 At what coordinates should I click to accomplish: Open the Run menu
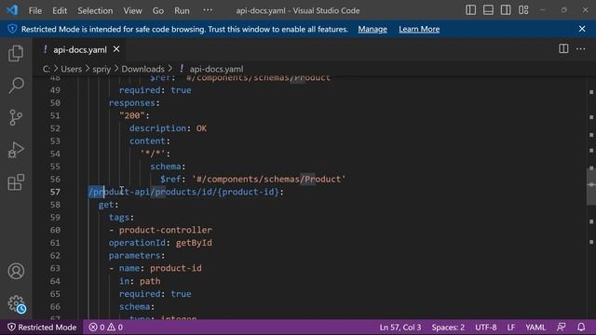tap(182, 10)
